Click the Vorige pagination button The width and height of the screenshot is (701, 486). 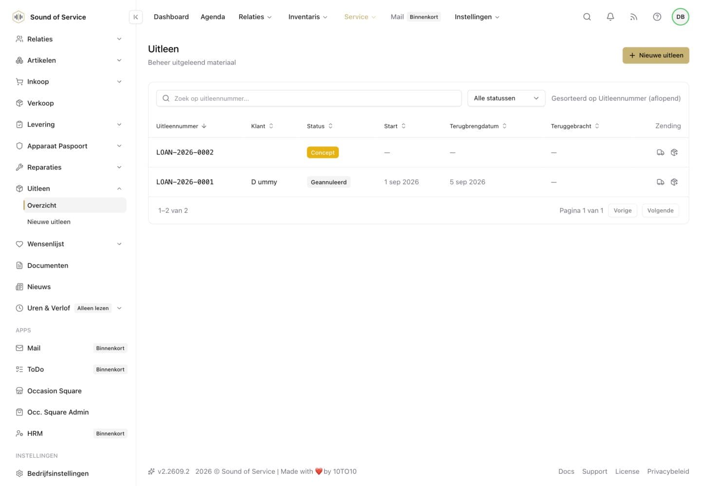(623, 210)
